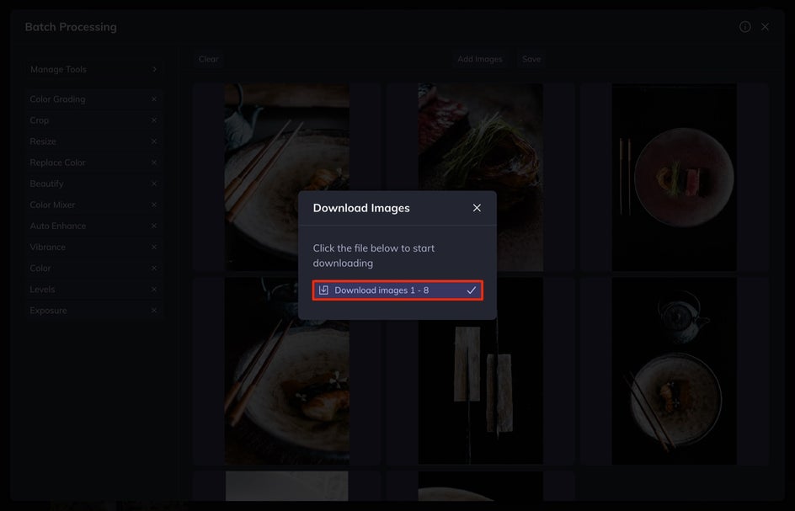Click the Add Images button
The image size is (795, 511).
click(480, 59)
